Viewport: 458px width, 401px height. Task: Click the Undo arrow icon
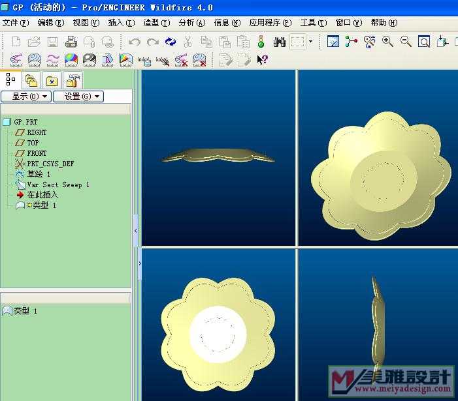pos(134,42)
